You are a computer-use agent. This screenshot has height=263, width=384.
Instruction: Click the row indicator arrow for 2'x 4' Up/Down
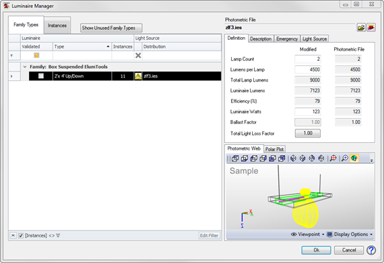click(11, 76)
